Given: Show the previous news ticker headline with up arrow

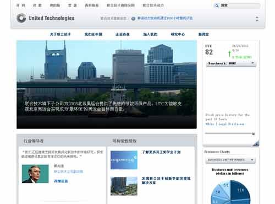Looking at the screenshot, I should point(257,17).
